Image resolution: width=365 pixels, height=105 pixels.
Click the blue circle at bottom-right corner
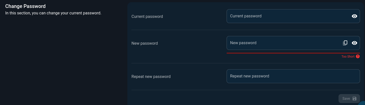[x=362, y=103]
